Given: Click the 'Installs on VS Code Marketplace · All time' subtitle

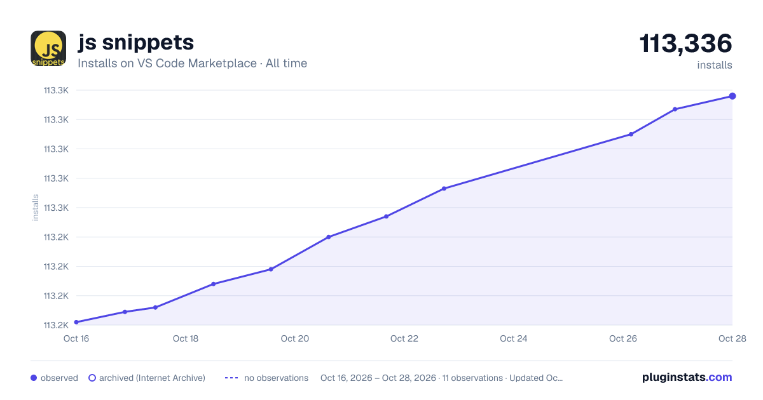Looking at the screenshot, I should (192, 63).
